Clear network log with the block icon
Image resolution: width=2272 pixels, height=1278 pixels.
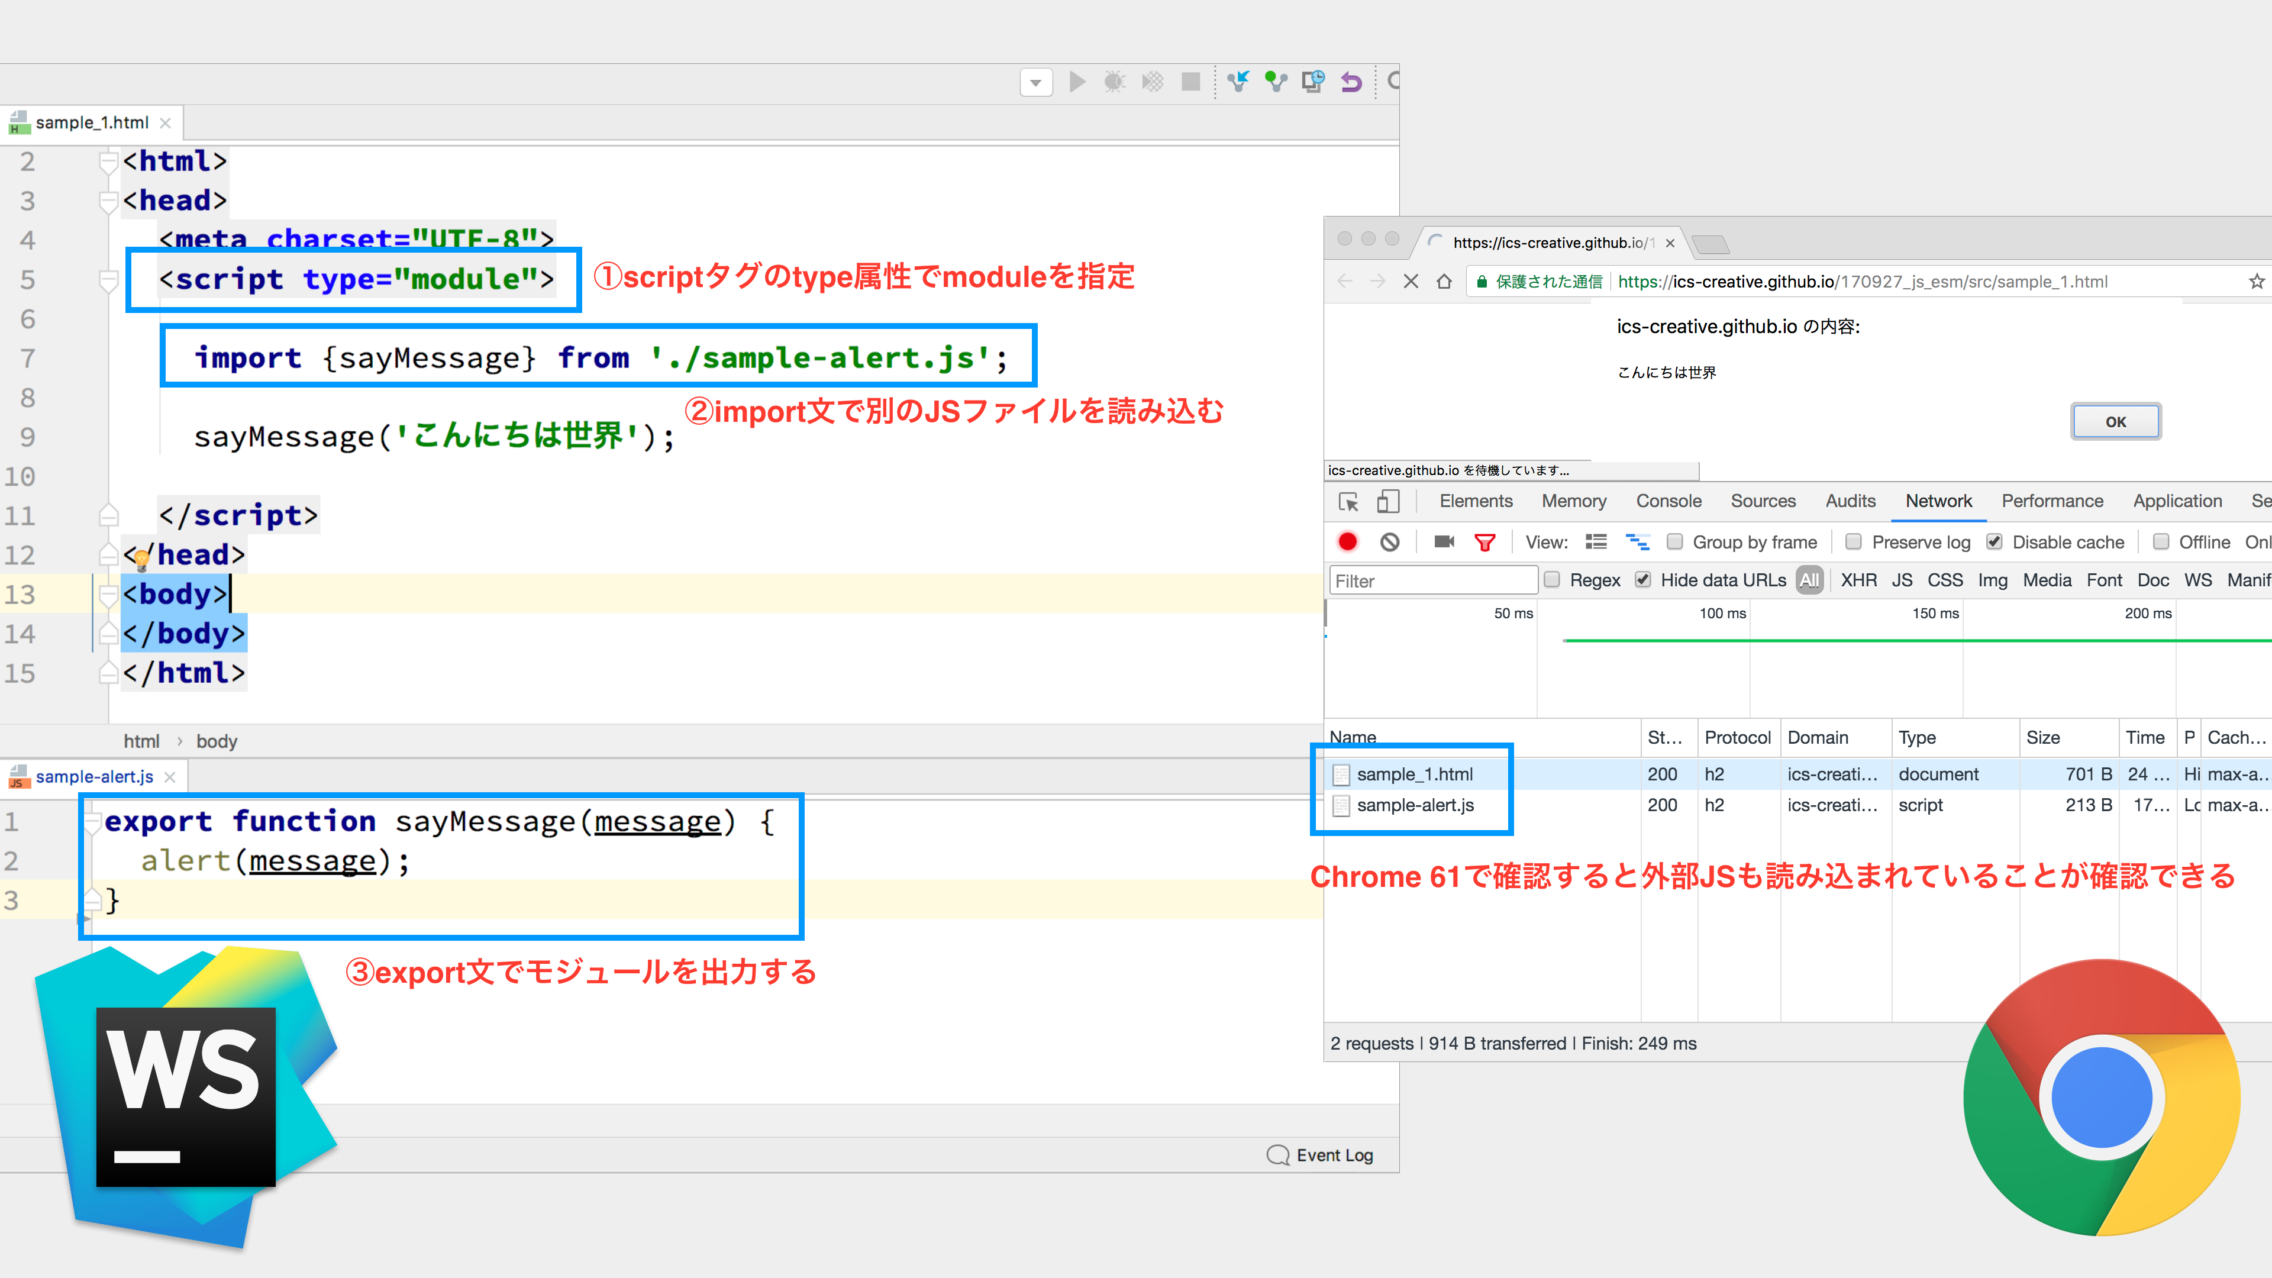tap(1390, 541)
